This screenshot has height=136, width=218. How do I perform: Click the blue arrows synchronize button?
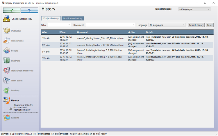point(29,11)
